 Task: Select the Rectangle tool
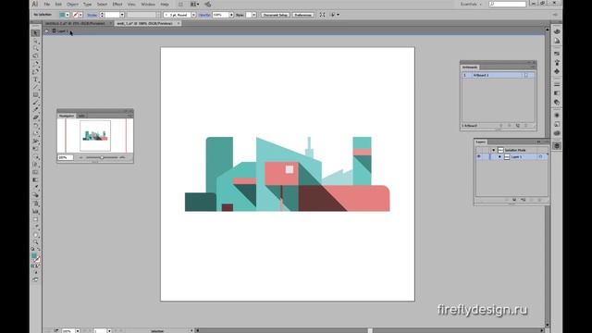point(35,94)
